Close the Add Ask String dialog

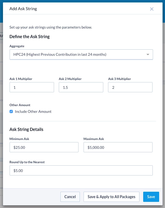[152, 9]
